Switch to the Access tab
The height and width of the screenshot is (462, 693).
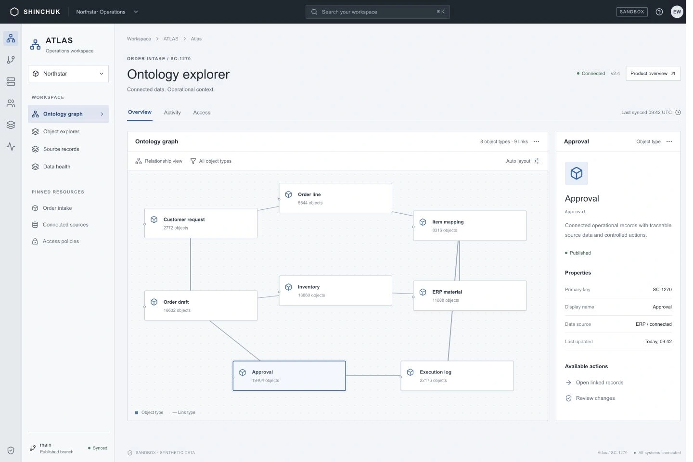[202, 113]
